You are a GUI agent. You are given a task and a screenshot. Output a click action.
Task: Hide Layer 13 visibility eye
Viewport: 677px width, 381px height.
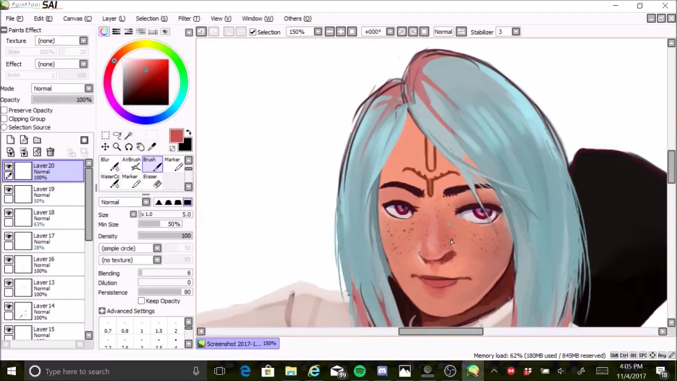point(8,283)
